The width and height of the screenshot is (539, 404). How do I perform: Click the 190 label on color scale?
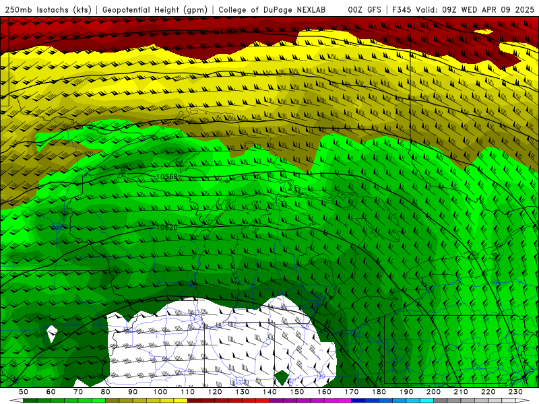click(x=406, y=392)
